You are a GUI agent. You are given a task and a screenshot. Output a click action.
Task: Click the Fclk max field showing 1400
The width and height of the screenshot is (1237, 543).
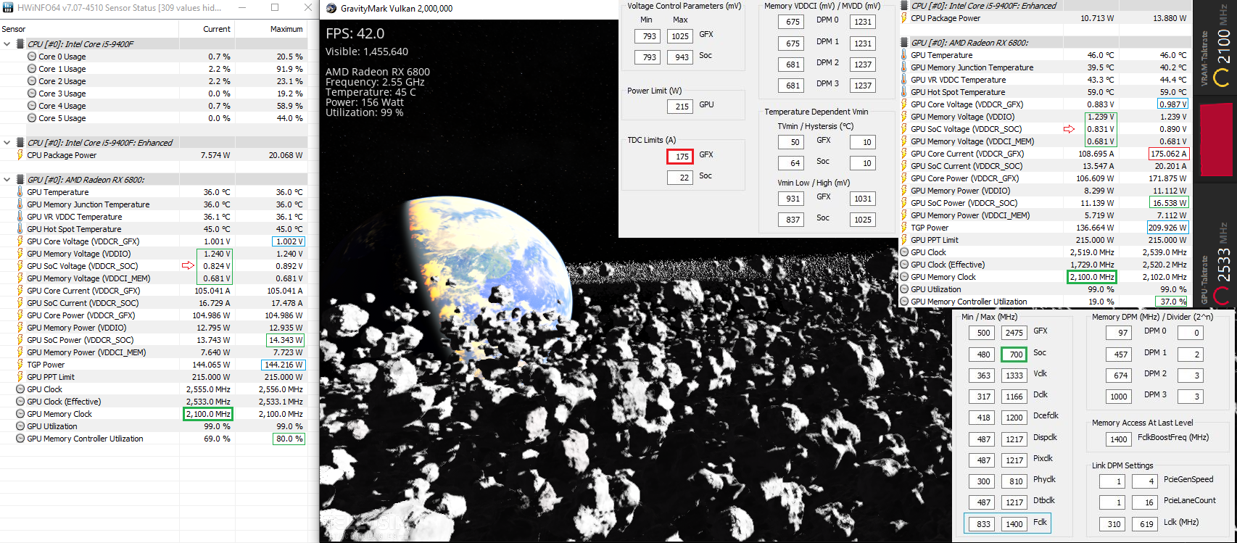1014,524
